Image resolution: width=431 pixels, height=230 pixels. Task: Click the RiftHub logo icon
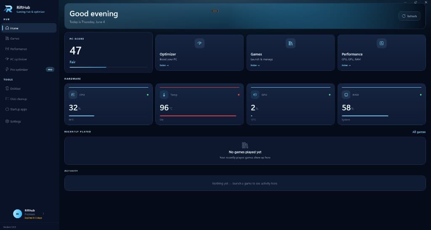(x=8, y=9)
